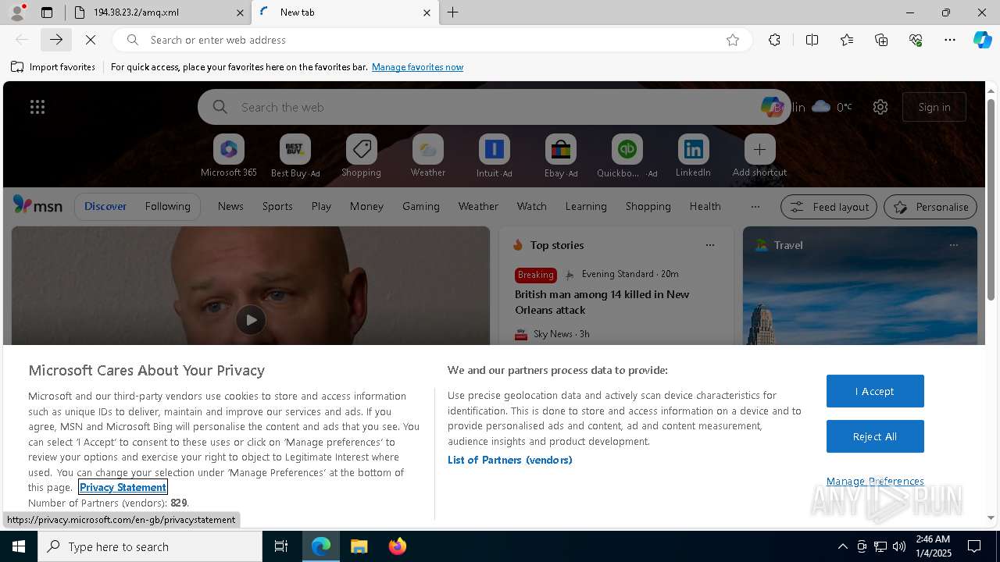Open the Shopping shortcut tile
Screen dimensions: 1000x562
(362, 156)
